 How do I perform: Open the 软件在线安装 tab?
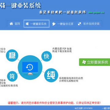[x=89, y=24]
